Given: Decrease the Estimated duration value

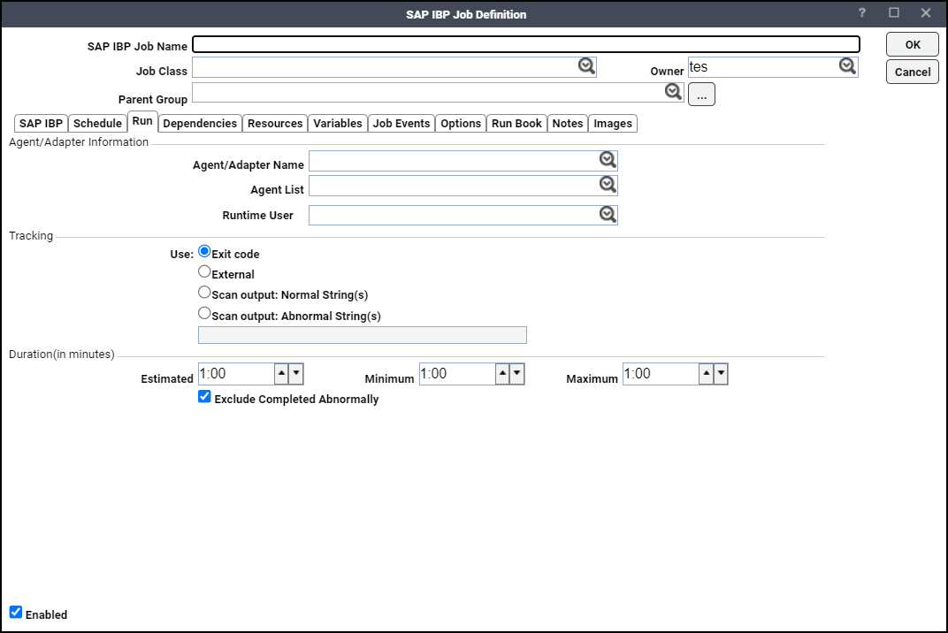Looking at the screenshot, I should [295, 374].
